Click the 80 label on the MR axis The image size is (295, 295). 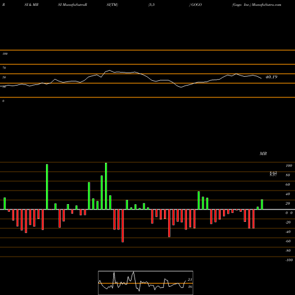tap(287, 175)
